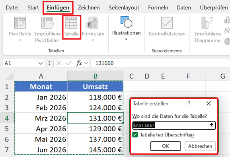Confirm the dialog with OK

tap(166, 146)
